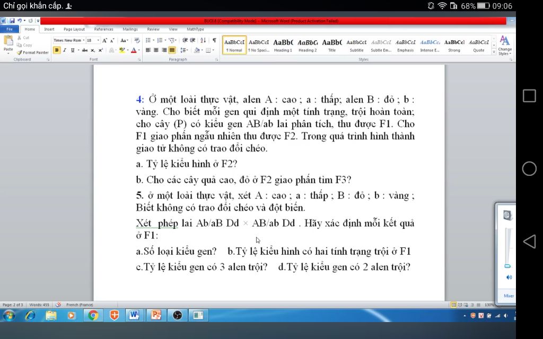The image size is (543, 339).
Task: Click the volume slider handle
Action: tap(507, 266)
